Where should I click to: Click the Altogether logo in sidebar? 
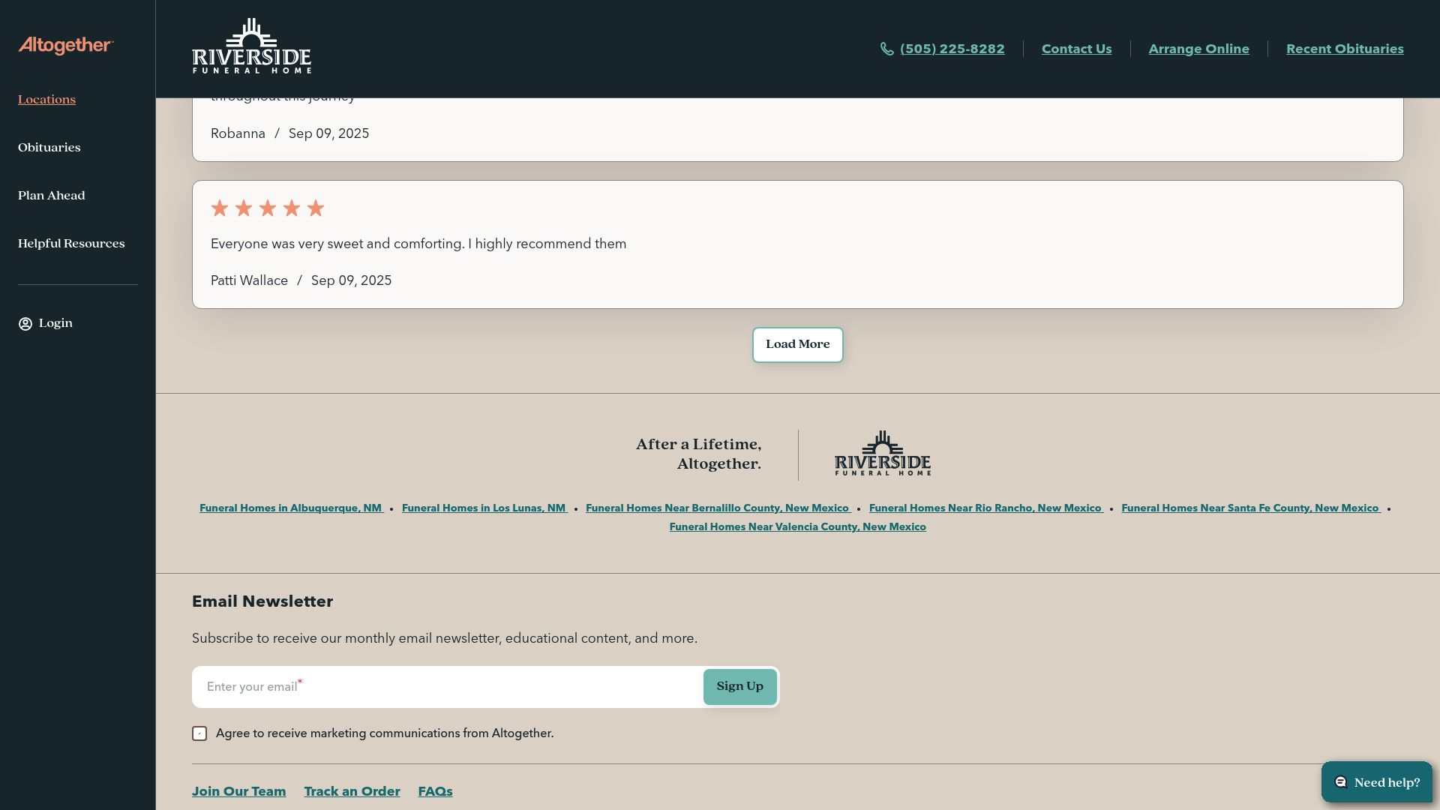66,46
